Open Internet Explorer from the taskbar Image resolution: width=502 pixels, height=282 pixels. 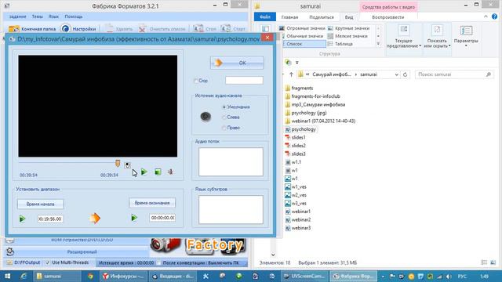24,276
